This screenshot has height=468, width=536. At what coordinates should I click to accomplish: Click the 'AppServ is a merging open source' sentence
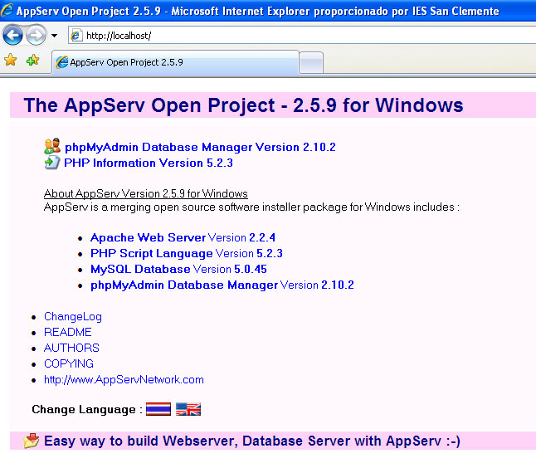(251, 207)
